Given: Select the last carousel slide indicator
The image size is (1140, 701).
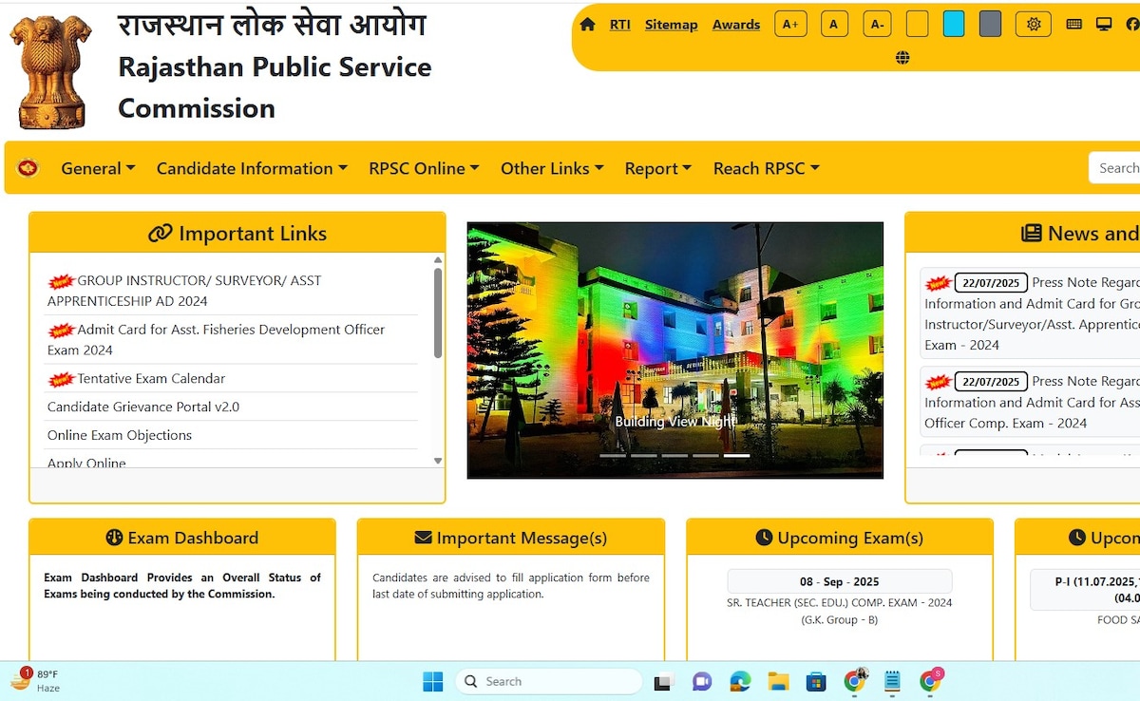Looking at the screenshot, I should [x=736, y=456].
